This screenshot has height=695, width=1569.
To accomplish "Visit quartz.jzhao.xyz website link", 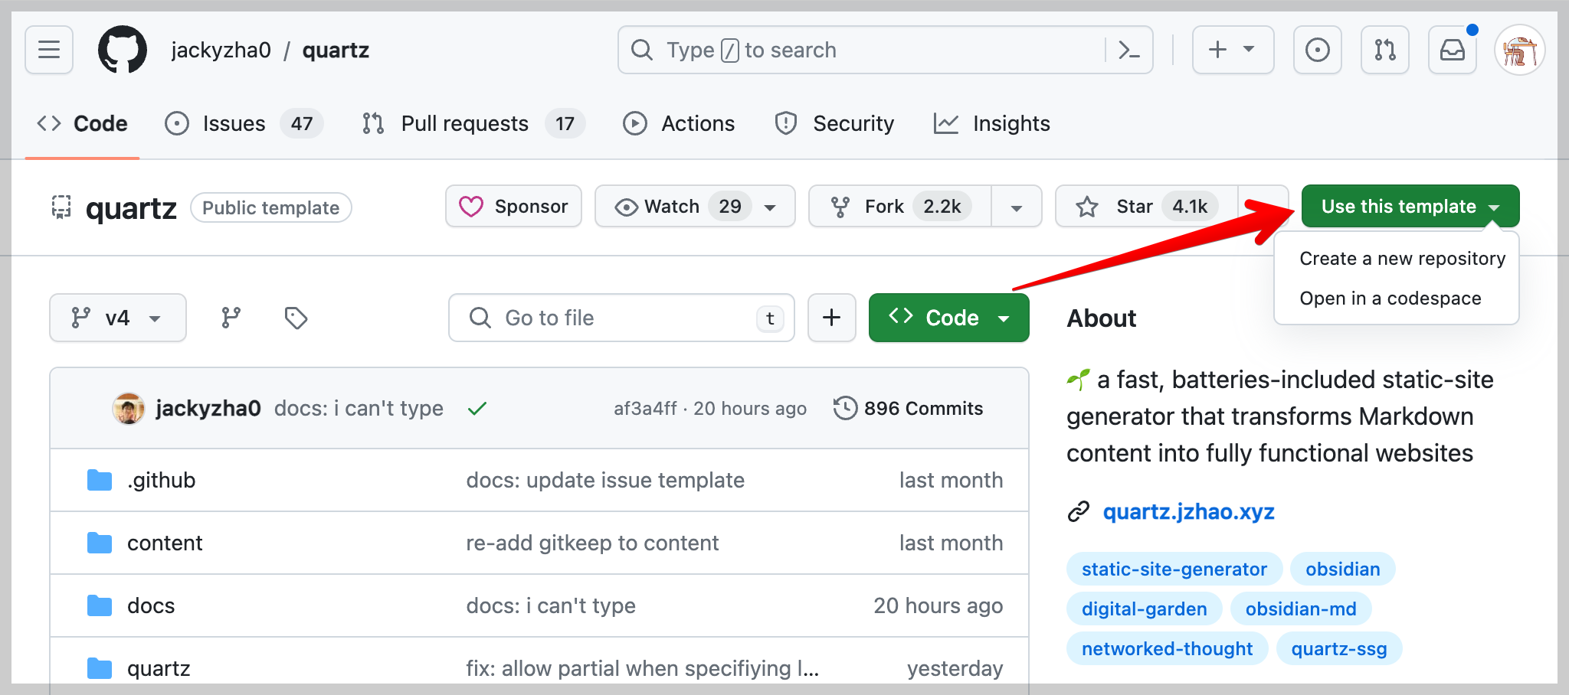I will (x=1188, y=511).
